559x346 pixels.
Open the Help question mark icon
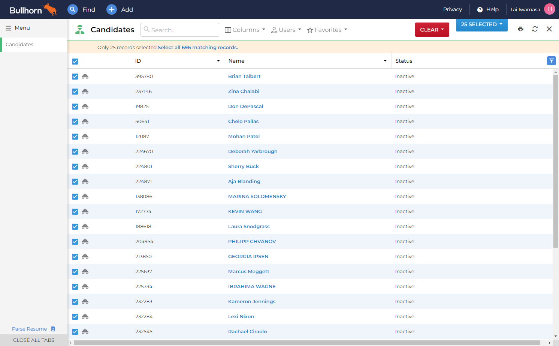[480, 10]
